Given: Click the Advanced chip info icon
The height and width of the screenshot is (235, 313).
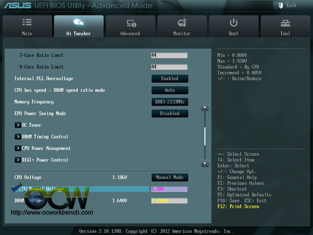Looking at the screenshot, I should pos(132,23).
